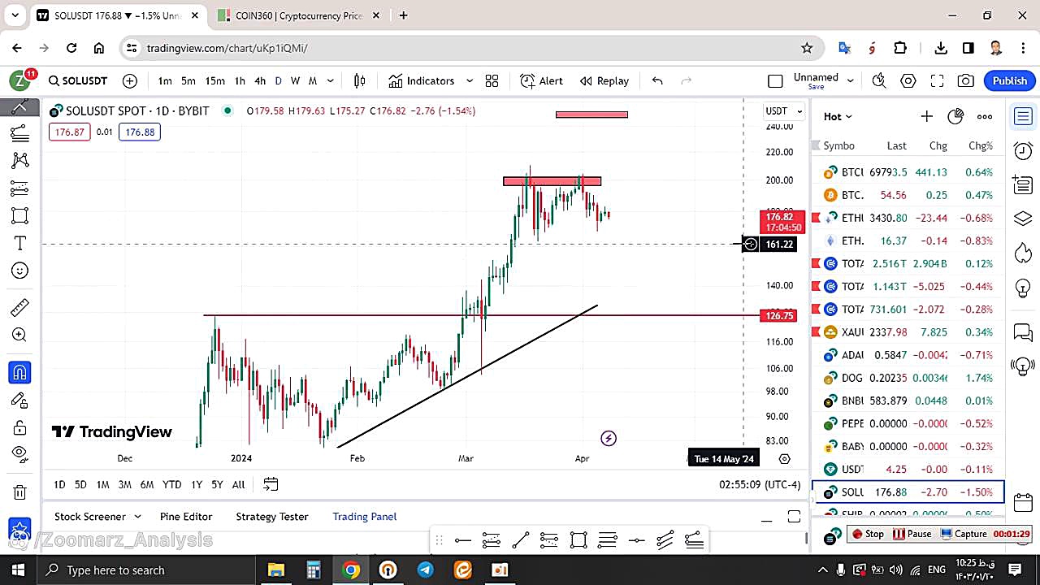
Task: Open USDT currency dropdown
Action: click(x=784, y=110)
